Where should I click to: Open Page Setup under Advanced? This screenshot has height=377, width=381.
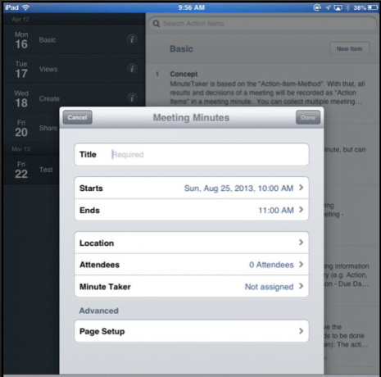tap(192, 331)
